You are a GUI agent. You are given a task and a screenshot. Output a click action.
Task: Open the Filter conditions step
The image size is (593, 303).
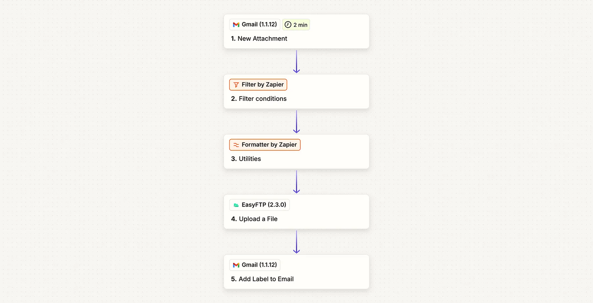263,99
